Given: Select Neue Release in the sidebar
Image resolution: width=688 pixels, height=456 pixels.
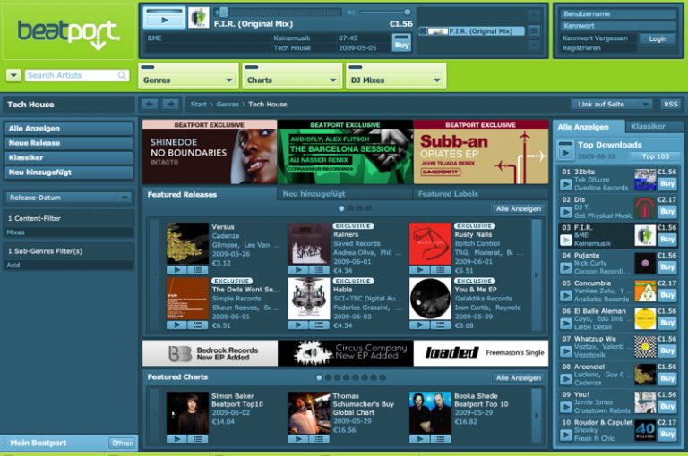Looking at the screenshot, I should click(x=68, y=143).
